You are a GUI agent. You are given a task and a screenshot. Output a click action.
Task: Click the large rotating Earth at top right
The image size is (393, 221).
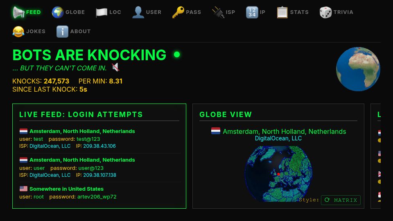point(358,69)
